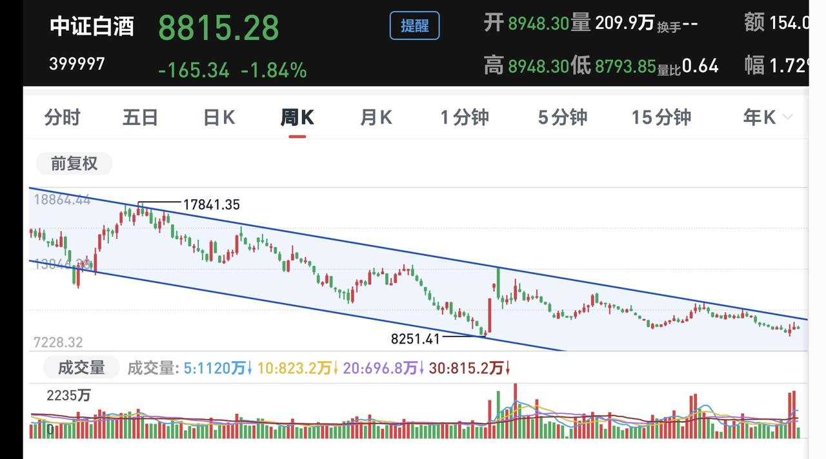Select the 日K tab
Viewport: 826px width, 459px height.
(219, 117)
